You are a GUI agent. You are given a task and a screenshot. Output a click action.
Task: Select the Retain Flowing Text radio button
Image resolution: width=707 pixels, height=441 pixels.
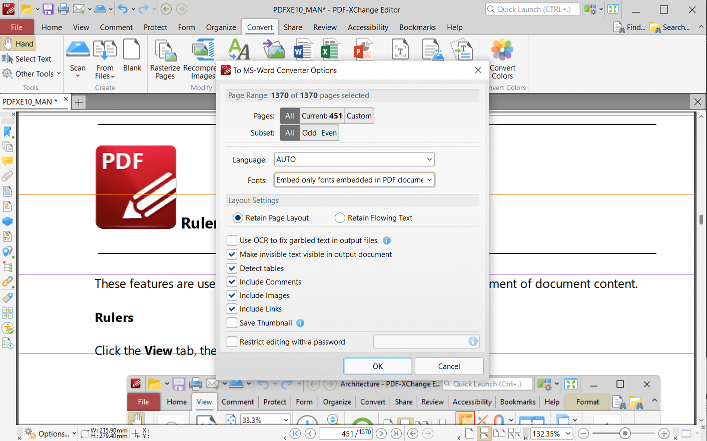coord(340,218)
